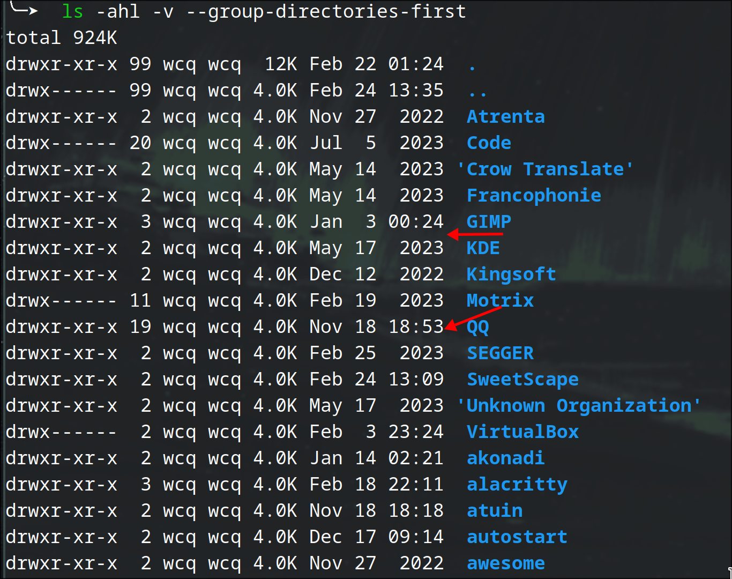
Task: Click the '02:21' time in the akonadi row
Action: point(416,458)
